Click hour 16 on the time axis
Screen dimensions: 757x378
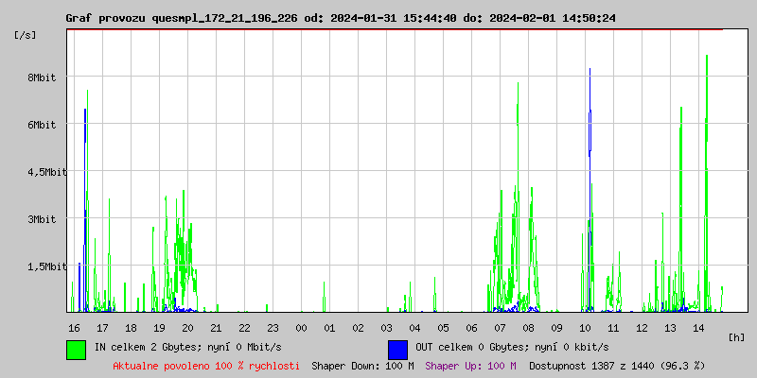point(74,327)
